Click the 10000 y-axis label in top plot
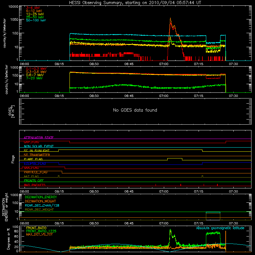 pos(13,7)
